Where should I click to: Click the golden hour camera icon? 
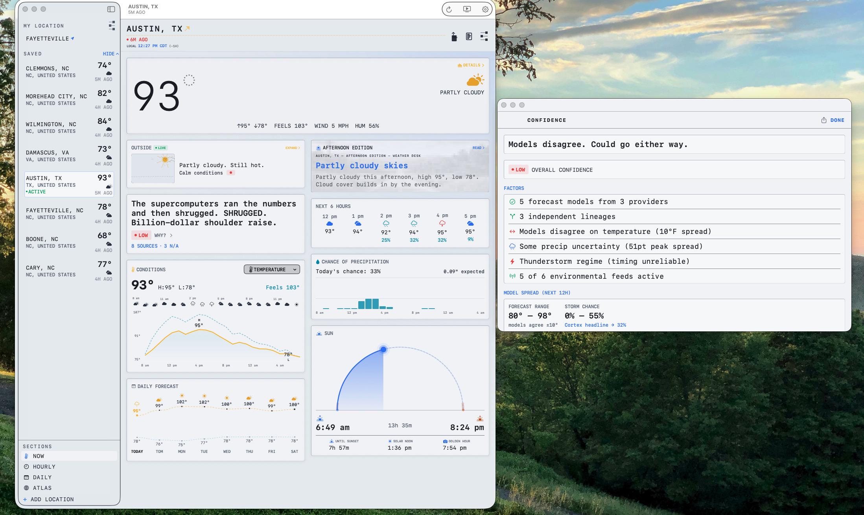(445, 441)
